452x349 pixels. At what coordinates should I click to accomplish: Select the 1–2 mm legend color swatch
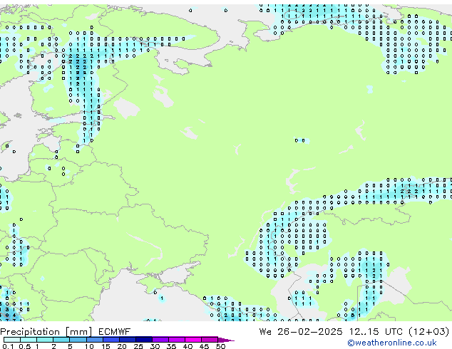[45, 340]
